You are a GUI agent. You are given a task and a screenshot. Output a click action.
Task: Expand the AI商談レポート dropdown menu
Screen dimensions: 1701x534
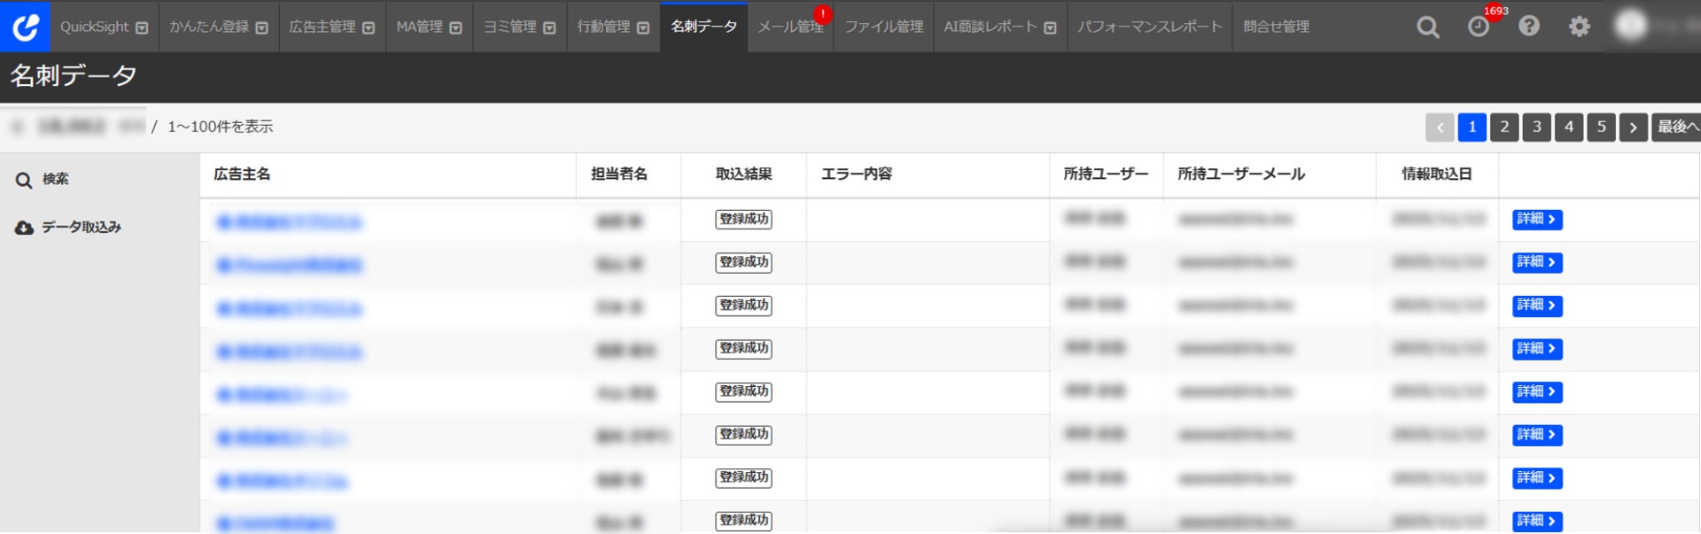click(x=1050, y=28)
